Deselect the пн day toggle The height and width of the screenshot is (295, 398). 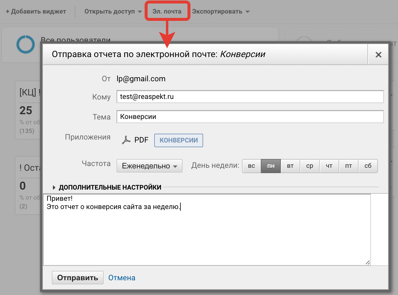pos(271,166)
